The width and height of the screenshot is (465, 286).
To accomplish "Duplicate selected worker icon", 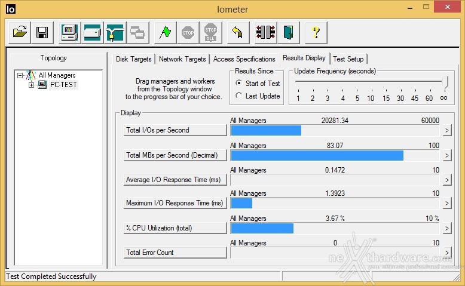I will (137, 32).
